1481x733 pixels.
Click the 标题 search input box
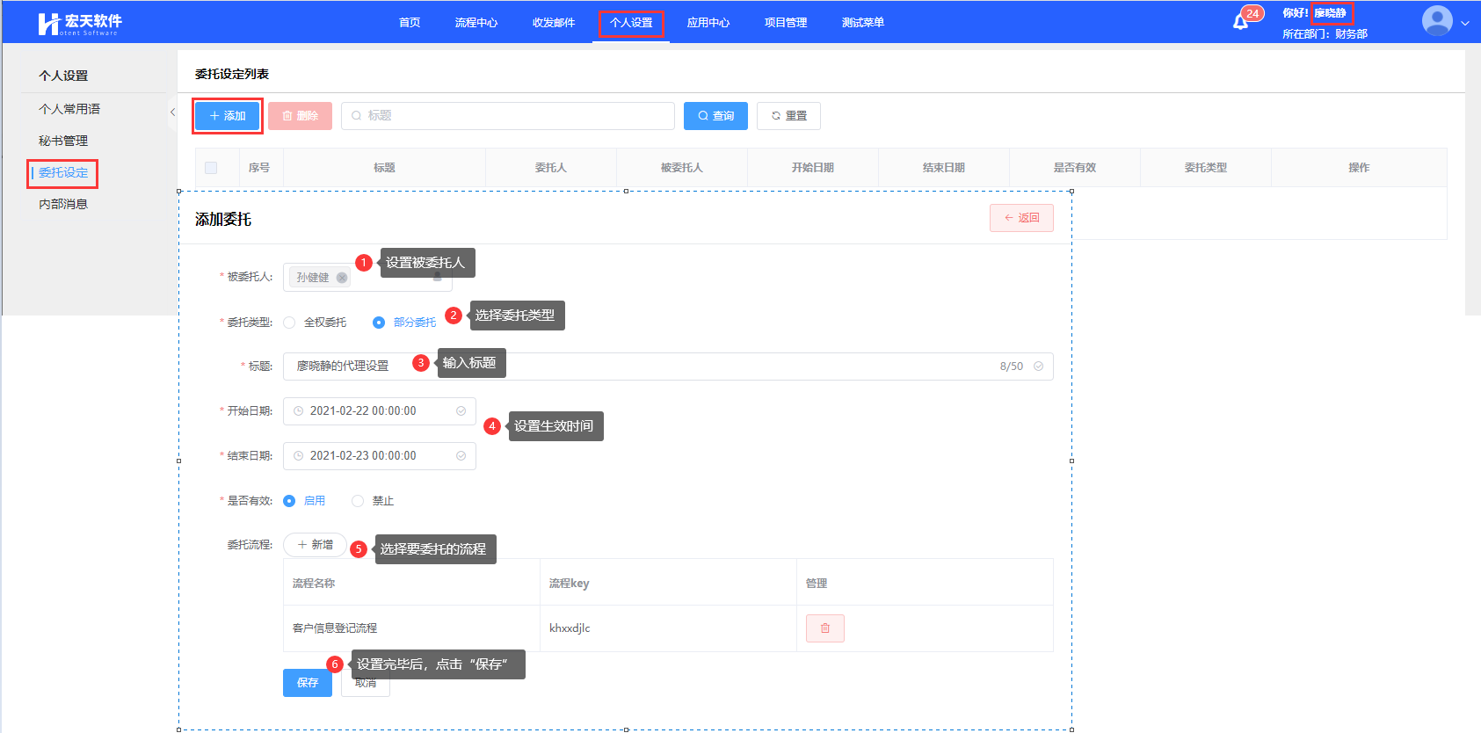[x=508, y=116]
